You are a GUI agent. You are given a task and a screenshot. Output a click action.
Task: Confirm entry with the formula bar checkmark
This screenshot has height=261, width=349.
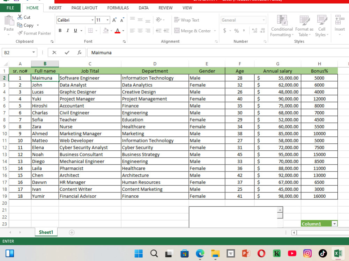(x=67, y=53)
